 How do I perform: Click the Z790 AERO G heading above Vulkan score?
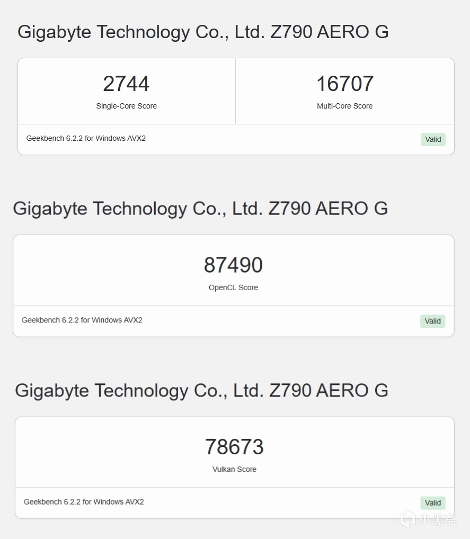[201, 390]
